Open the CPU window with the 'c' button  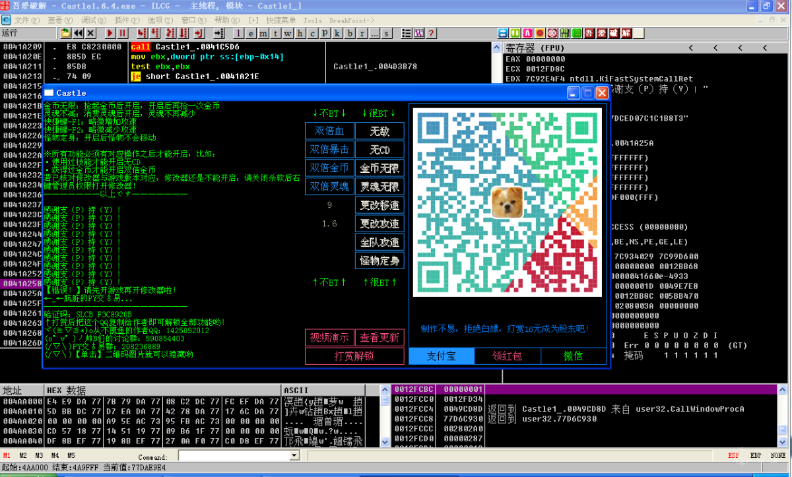[312, 33]
